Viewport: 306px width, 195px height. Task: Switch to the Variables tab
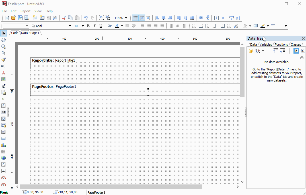coord(266,44)
